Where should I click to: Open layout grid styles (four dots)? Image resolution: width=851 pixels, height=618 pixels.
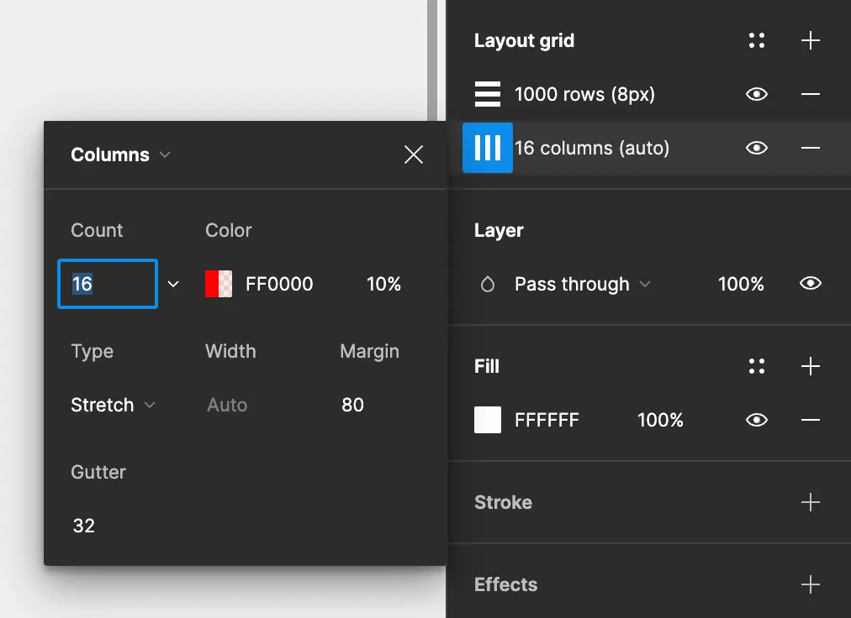pyautogui.click(x=757, y=40)
